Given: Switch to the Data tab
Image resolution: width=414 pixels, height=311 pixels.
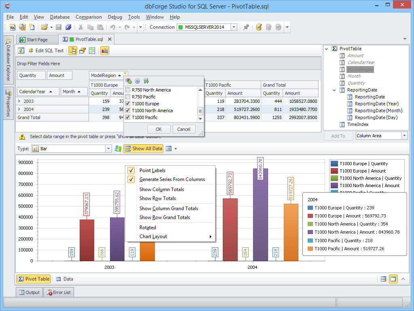Looking at the screenshot, I should click(65, 279).
